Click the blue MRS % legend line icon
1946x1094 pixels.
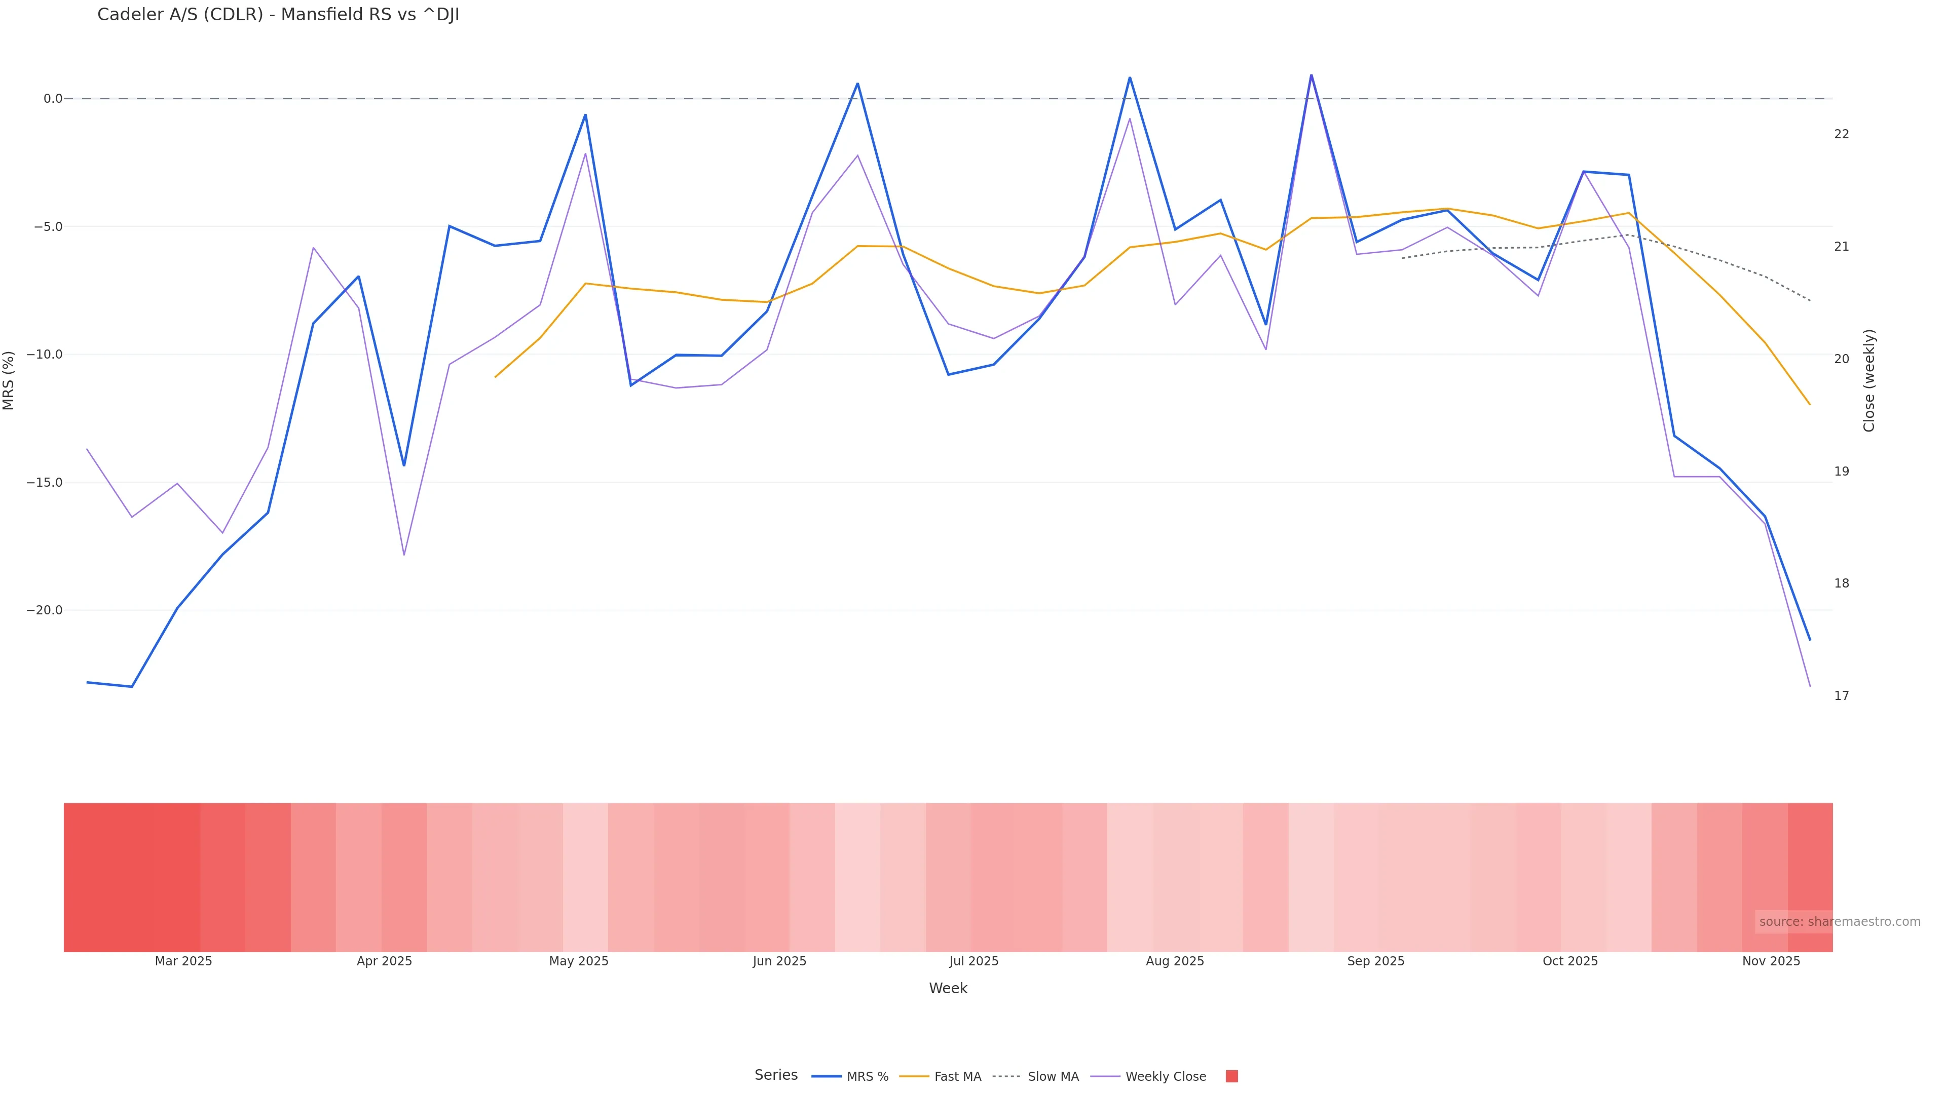[827, 1077]
